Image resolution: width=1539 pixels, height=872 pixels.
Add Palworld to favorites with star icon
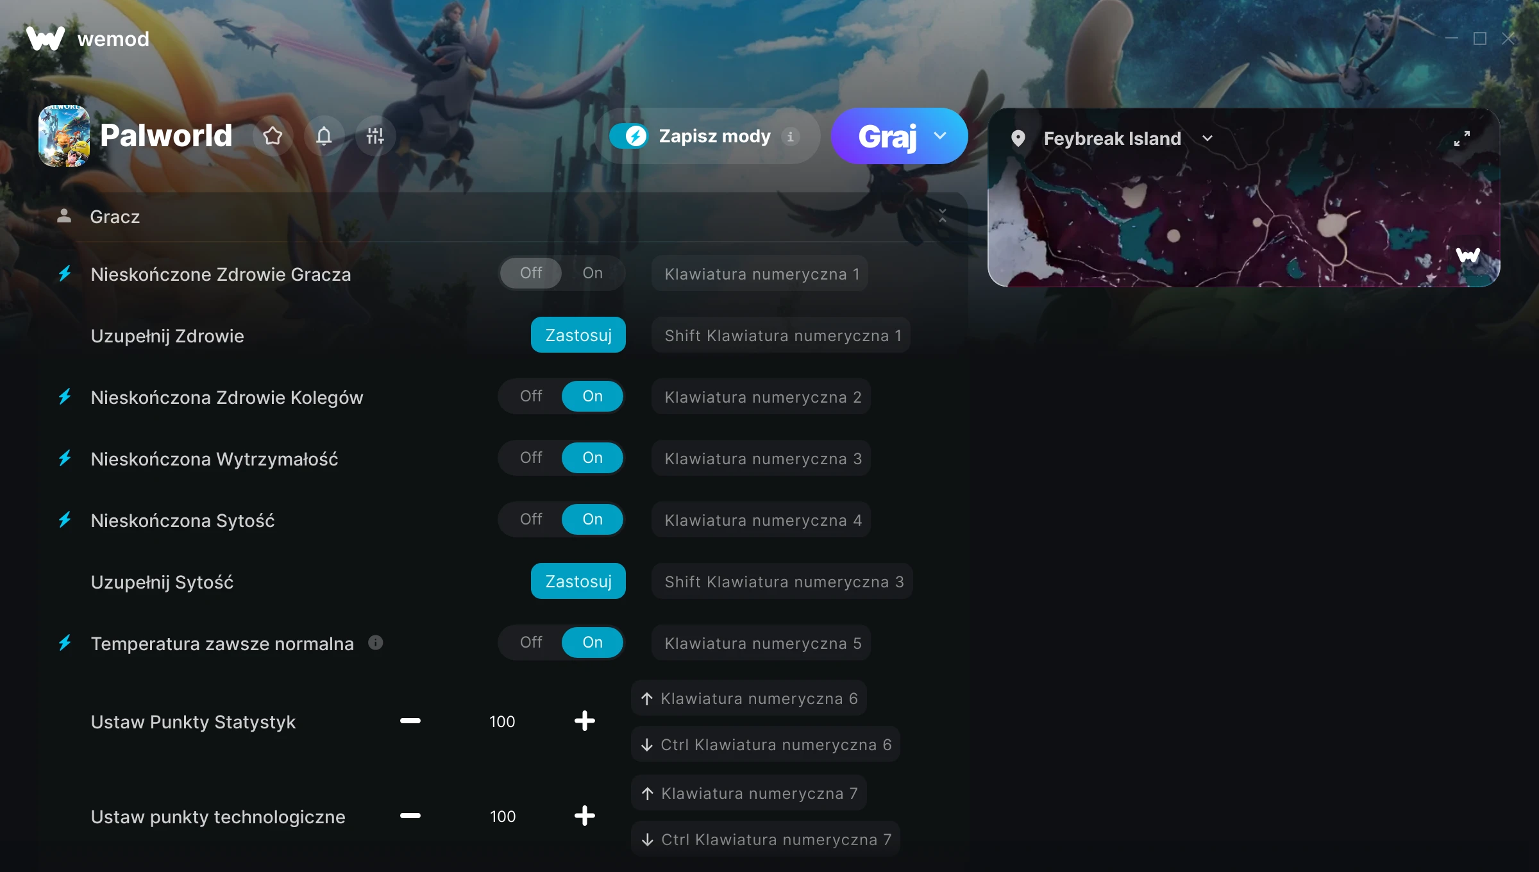273,136
